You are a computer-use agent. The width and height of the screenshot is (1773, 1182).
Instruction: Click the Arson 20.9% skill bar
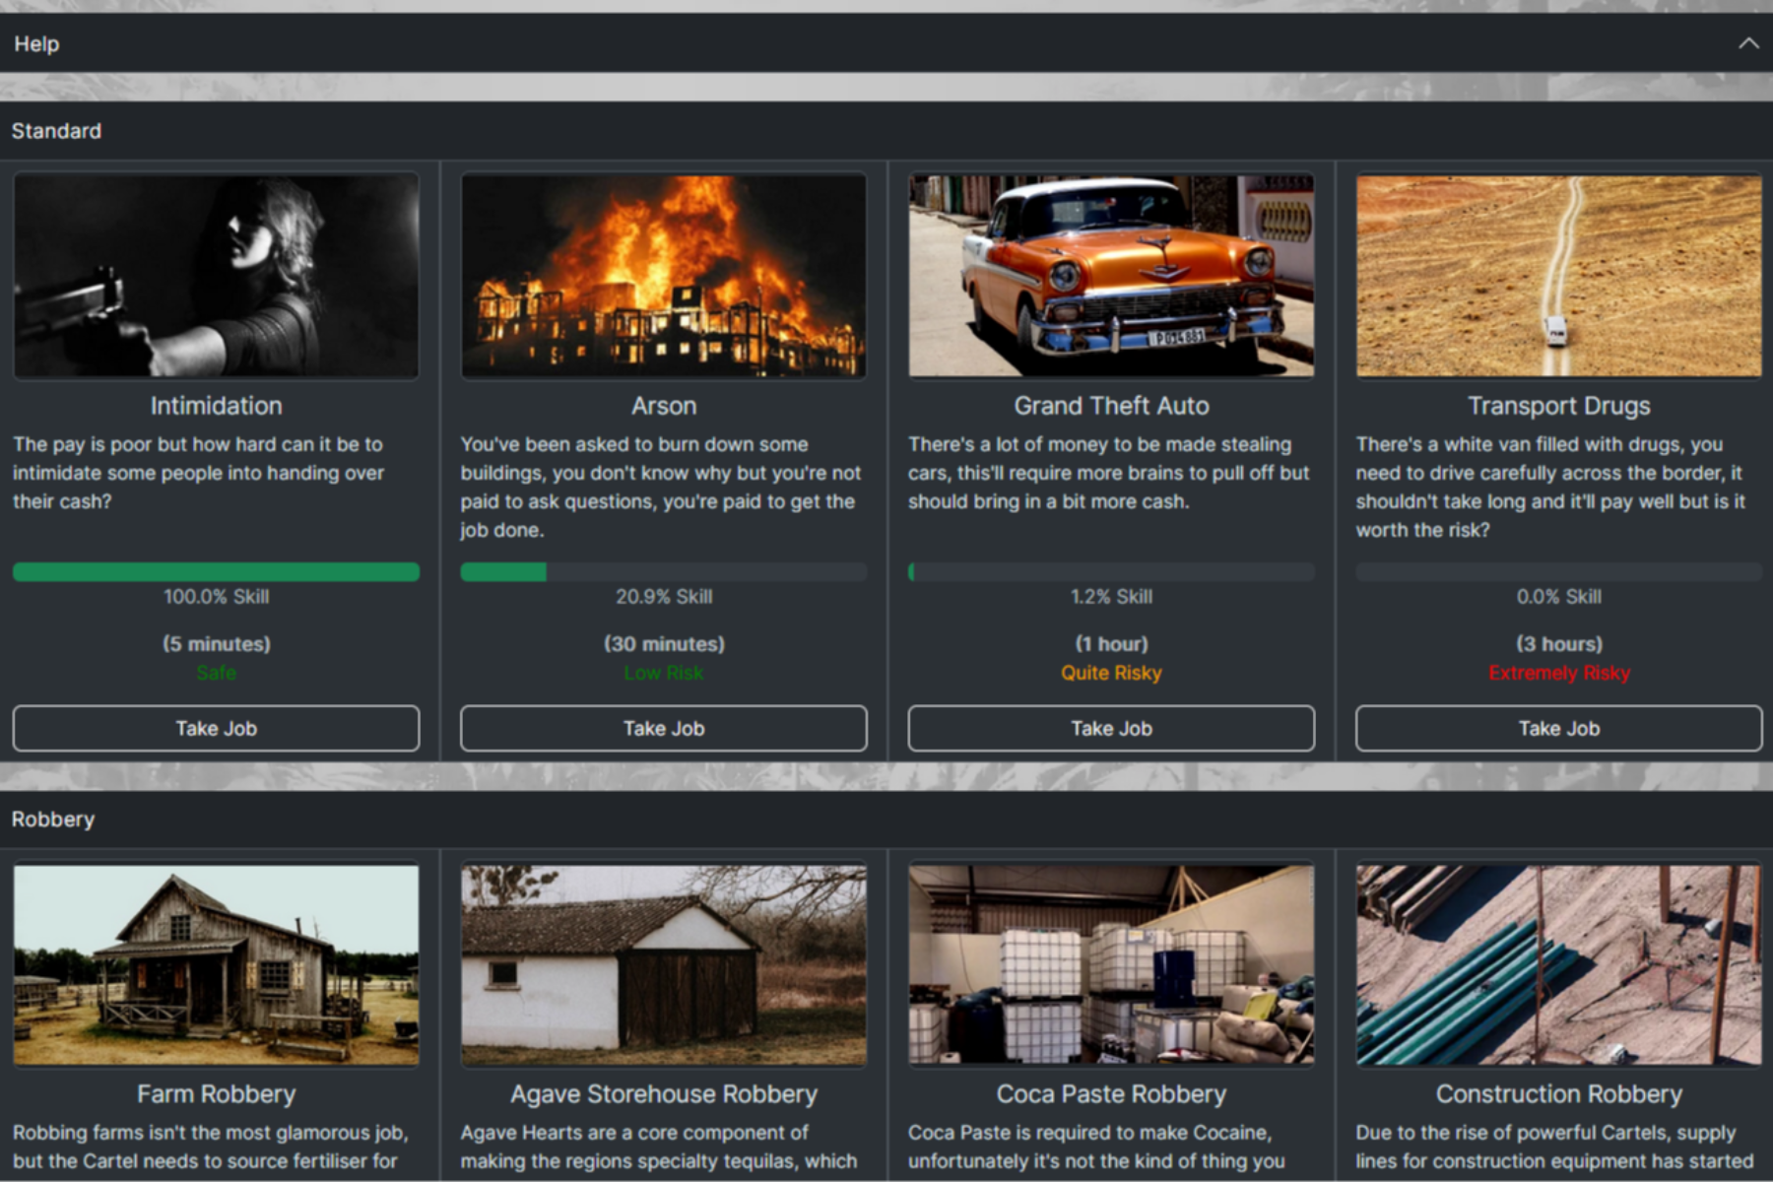click(x=663, y=572)
